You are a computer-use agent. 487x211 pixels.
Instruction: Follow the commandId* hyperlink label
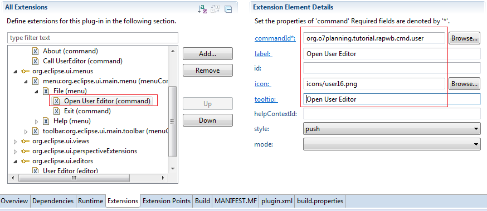click(275, 38)
